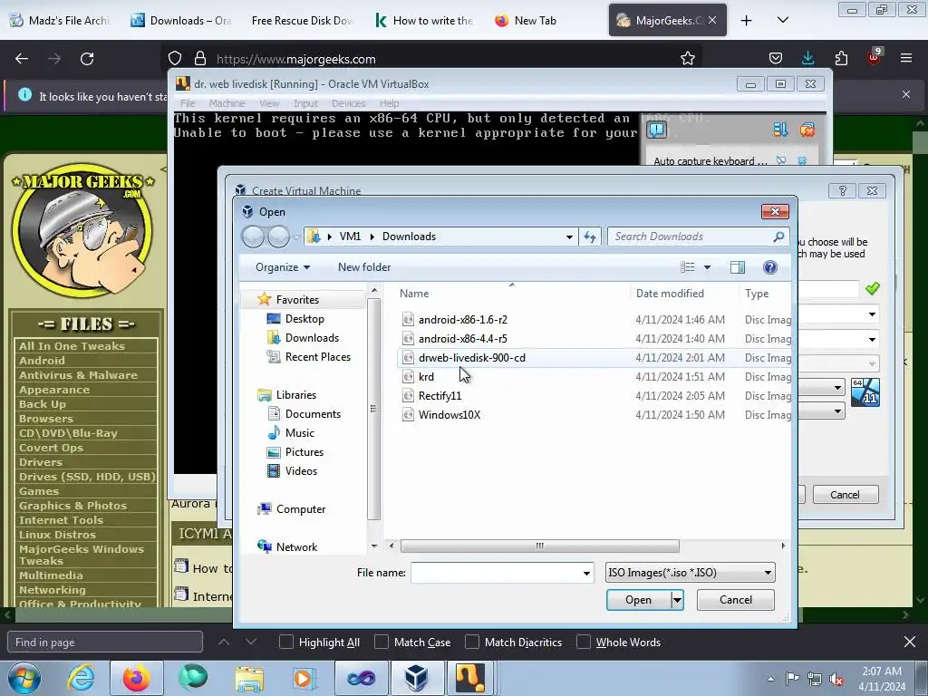This screenshot has height=696, width=928.
Task: Open Desktop in the navigation pane
Action: pos(304,318)
